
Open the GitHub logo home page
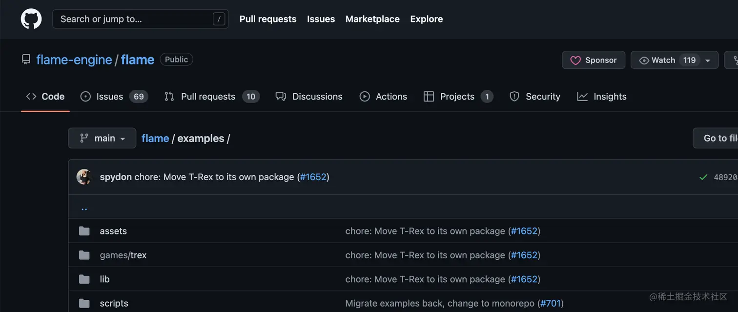(x=31, y=19)
